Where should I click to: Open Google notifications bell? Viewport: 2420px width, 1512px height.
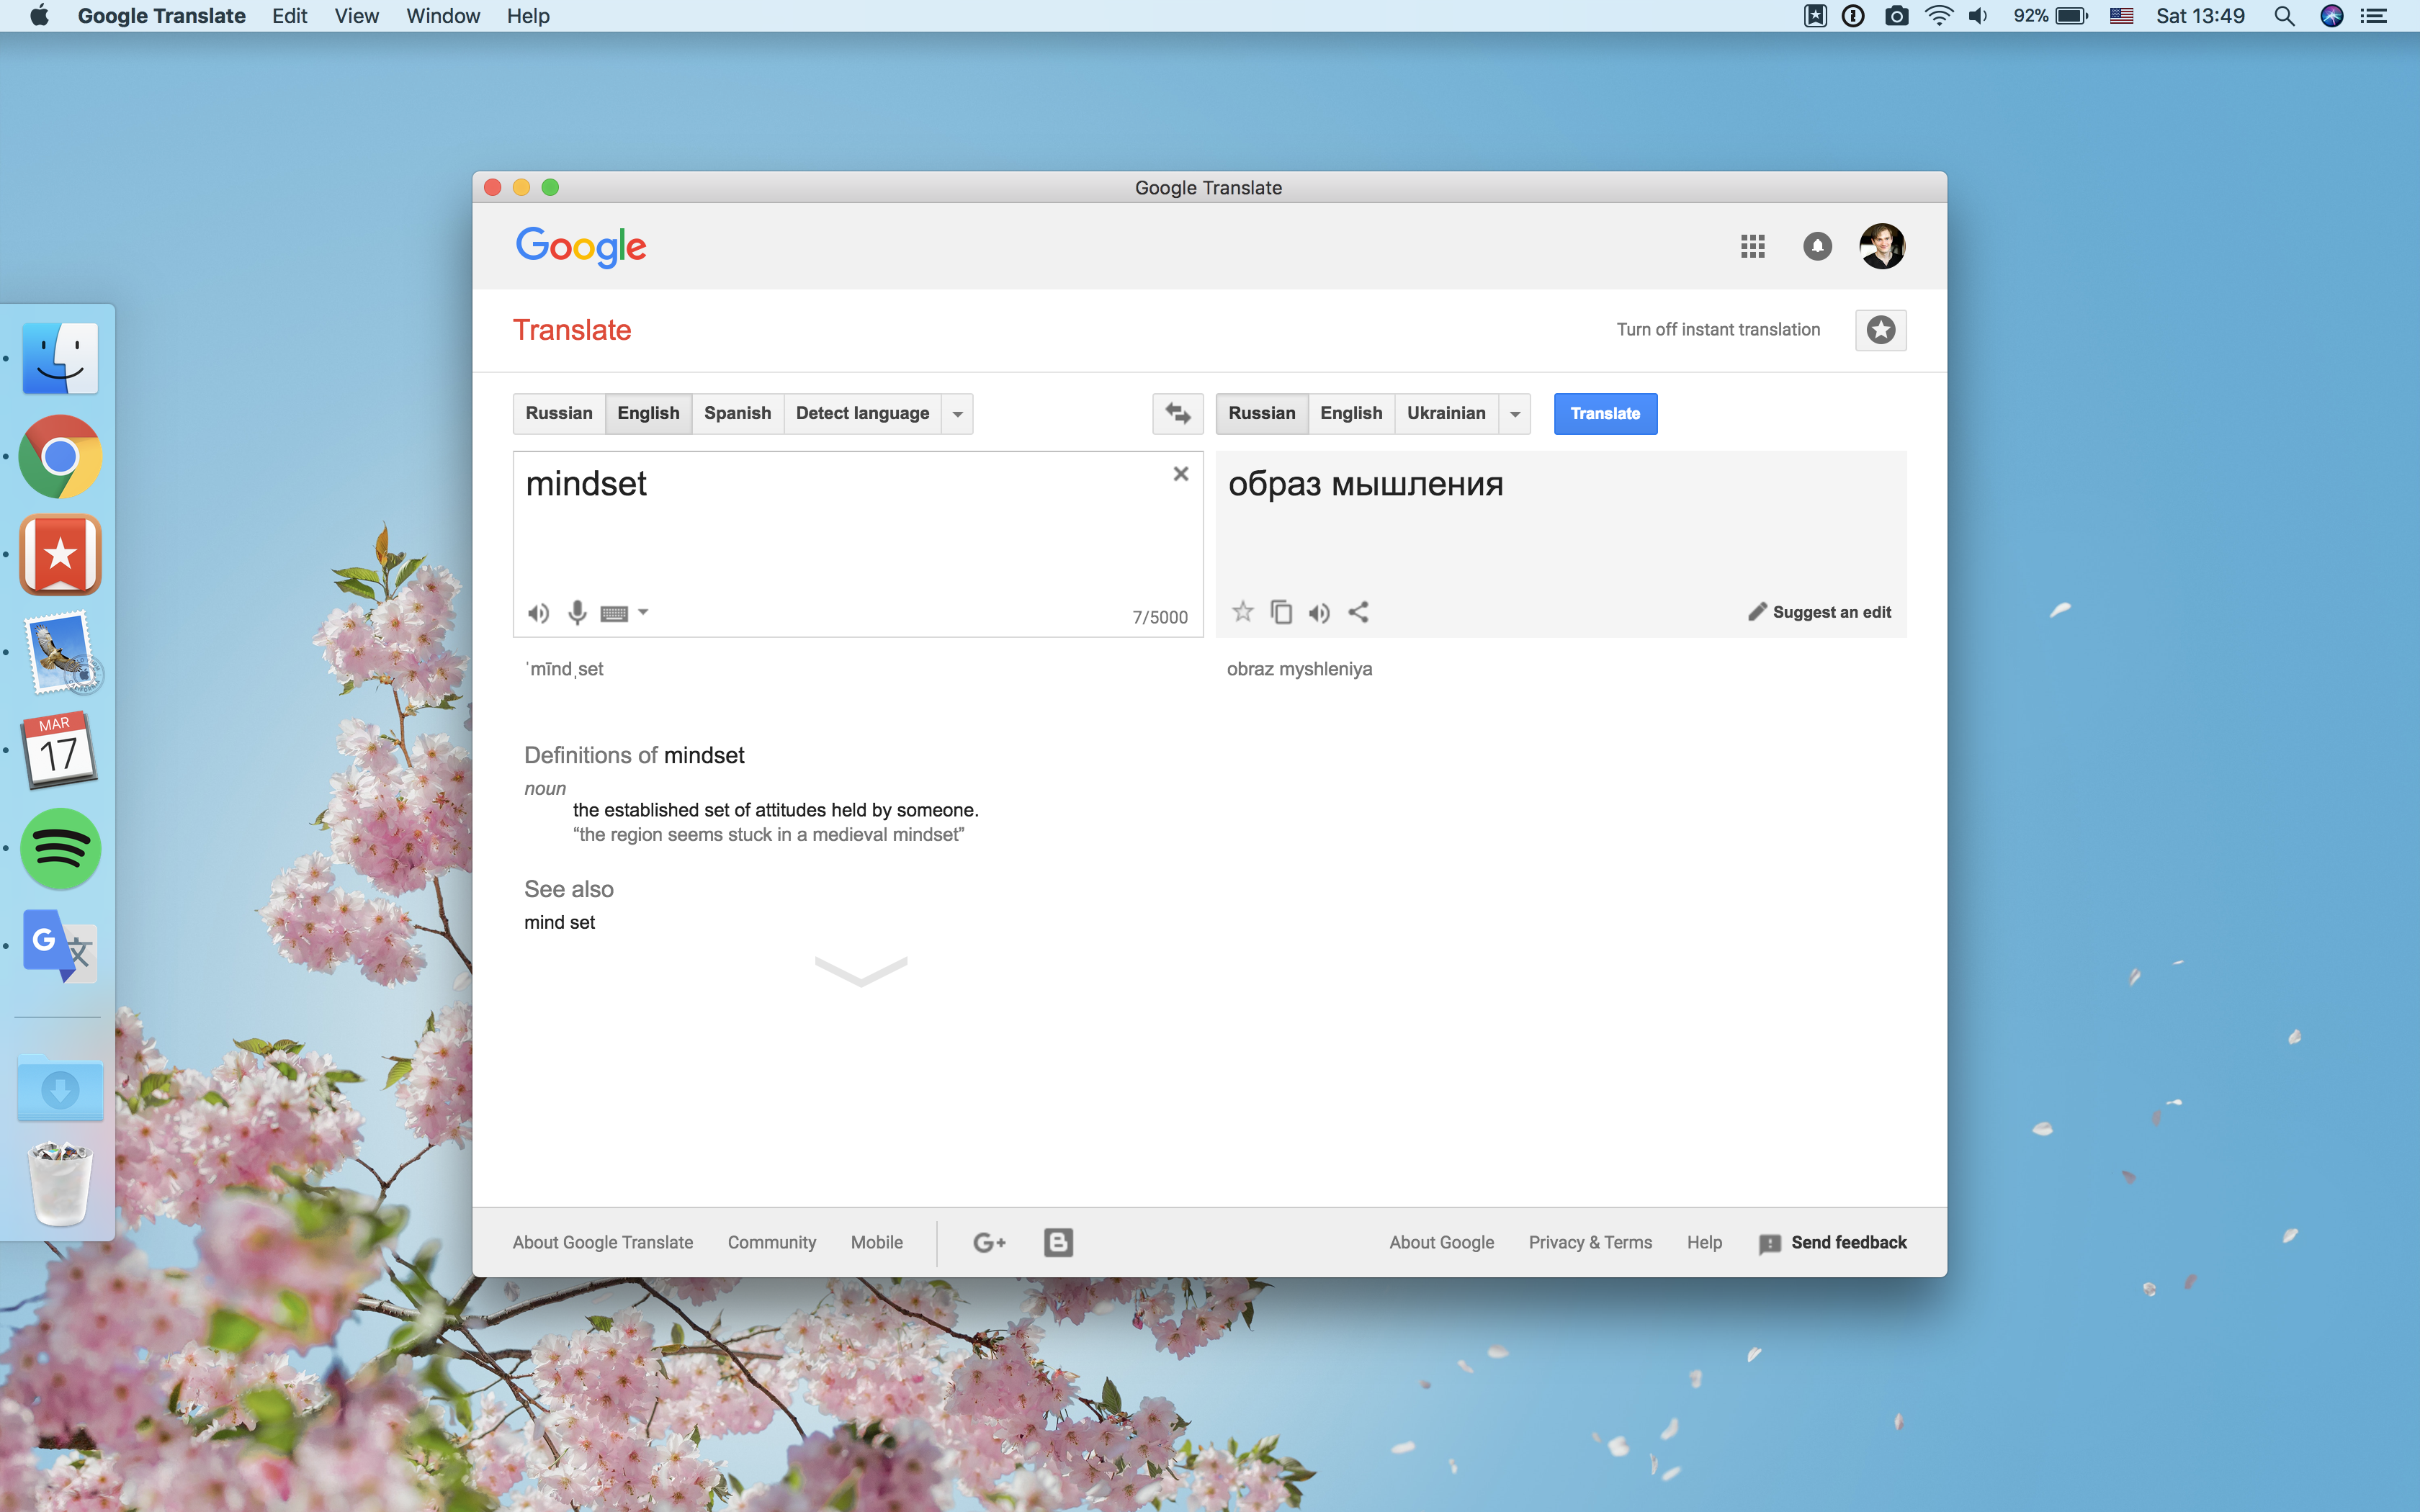coord(1817,246)
